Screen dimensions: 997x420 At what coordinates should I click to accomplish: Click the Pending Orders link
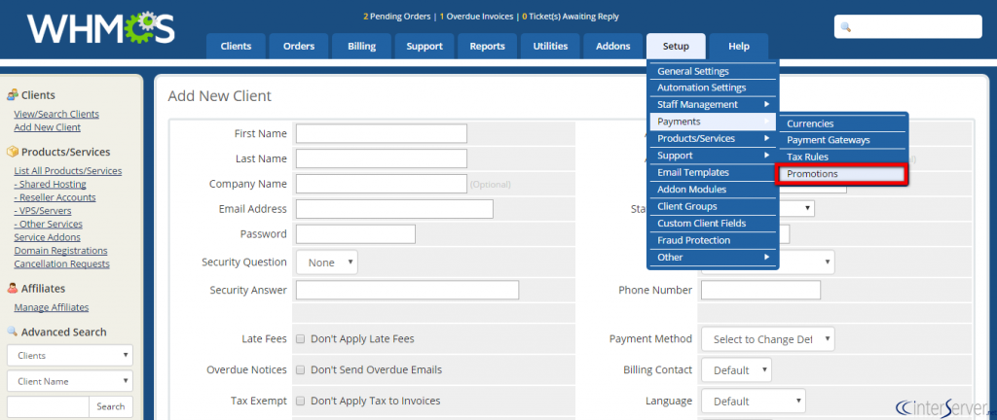(397, 17)
